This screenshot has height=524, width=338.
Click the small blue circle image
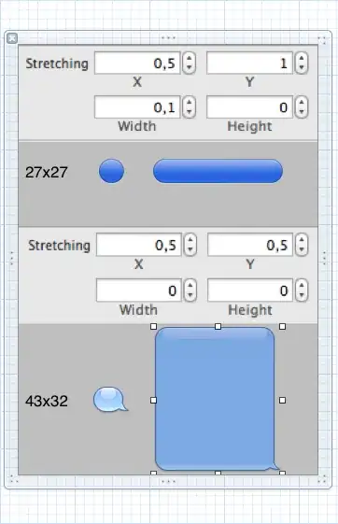111,171
